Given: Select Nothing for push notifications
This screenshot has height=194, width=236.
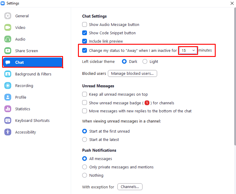Looking at the screenshot, I should pyautogui.click(x=85, y=175).
